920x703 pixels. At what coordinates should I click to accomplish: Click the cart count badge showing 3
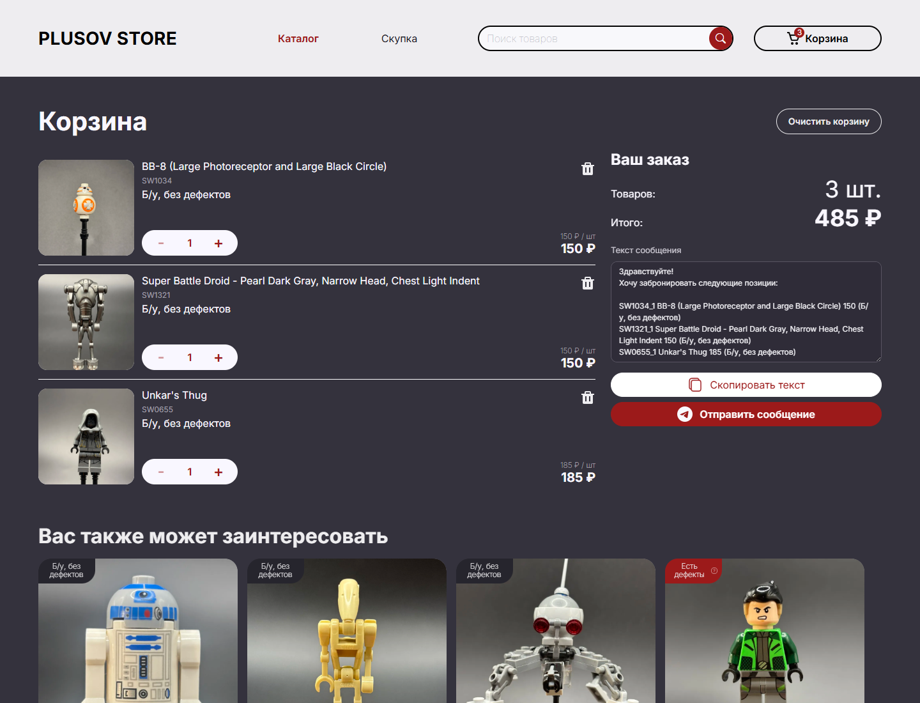click(799, 33)
